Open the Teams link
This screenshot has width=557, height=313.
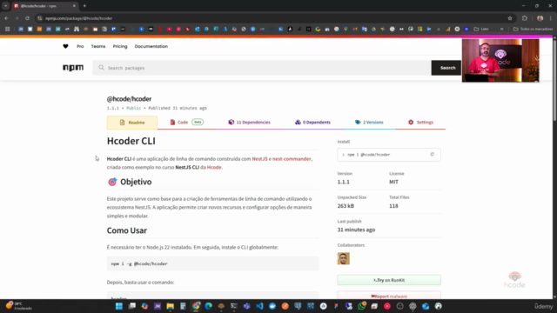[98, 46]
